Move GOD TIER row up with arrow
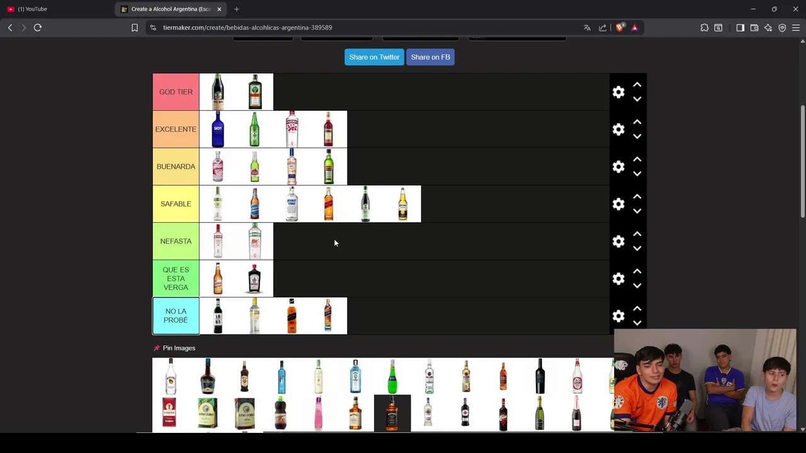The height and width of the screenshot is (453, 806). pyautogui.click(x=637, y=84)
